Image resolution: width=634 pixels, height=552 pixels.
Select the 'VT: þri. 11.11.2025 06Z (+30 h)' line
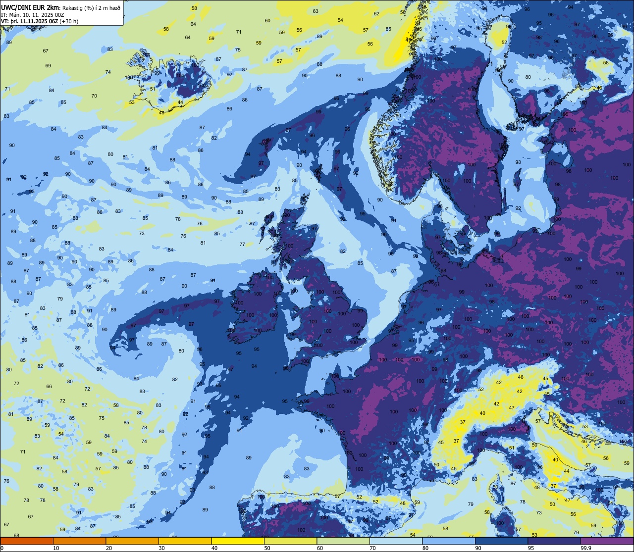(40, 21)
